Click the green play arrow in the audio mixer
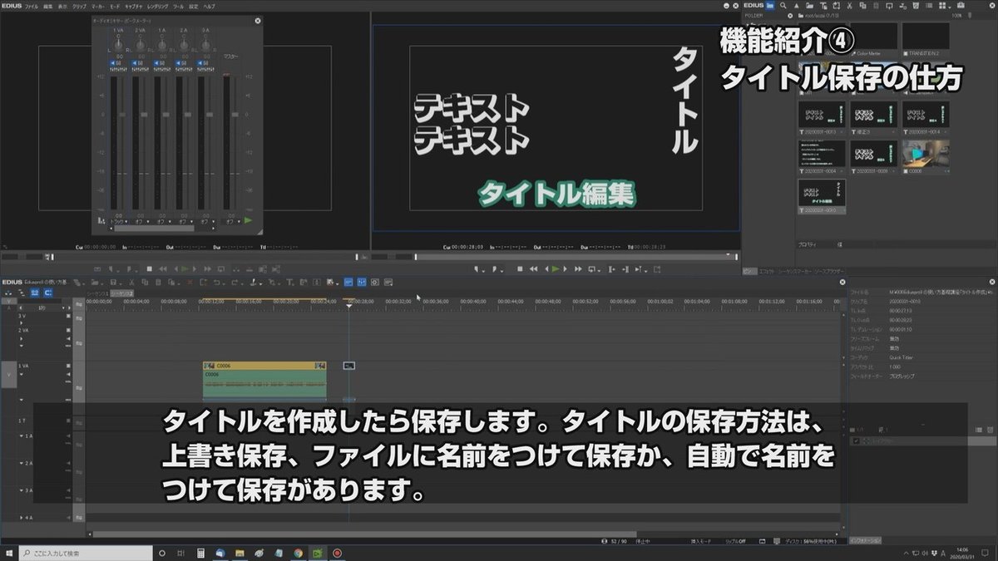 (x=246, y=219)
